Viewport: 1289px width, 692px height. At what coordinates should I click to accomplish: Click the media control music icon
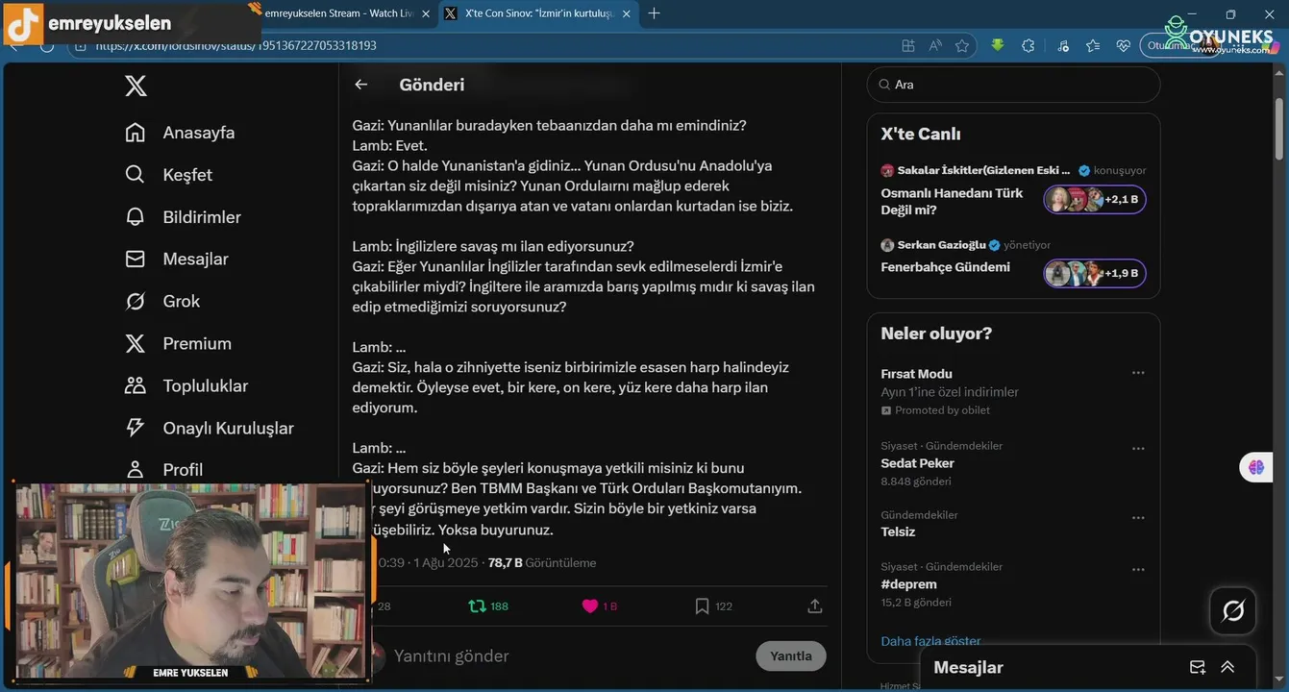coord(1062,45)
